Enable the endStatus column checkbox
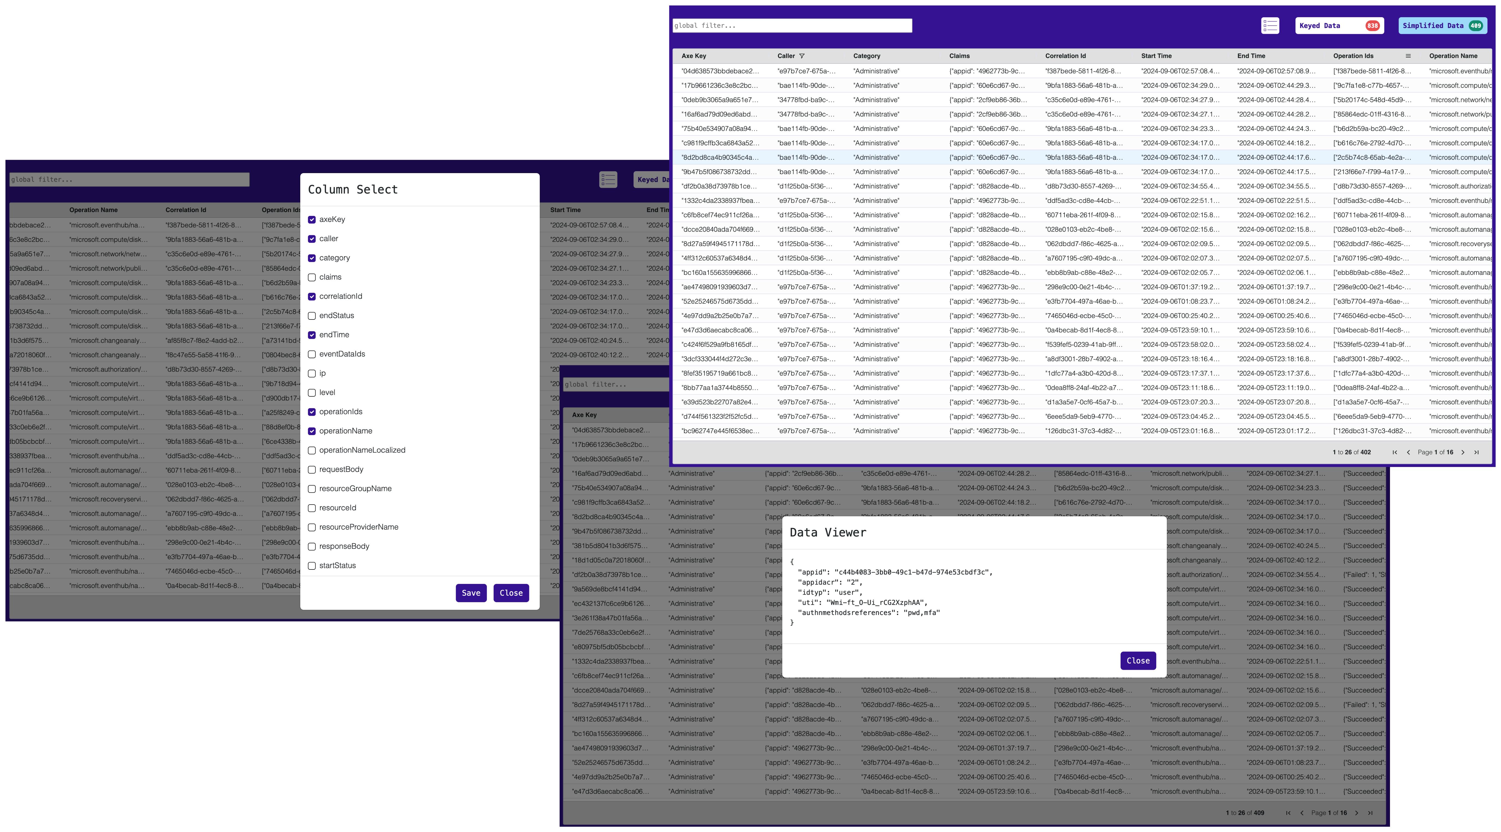This screenshot has width=1501, height=832. (x=312, y=316)
